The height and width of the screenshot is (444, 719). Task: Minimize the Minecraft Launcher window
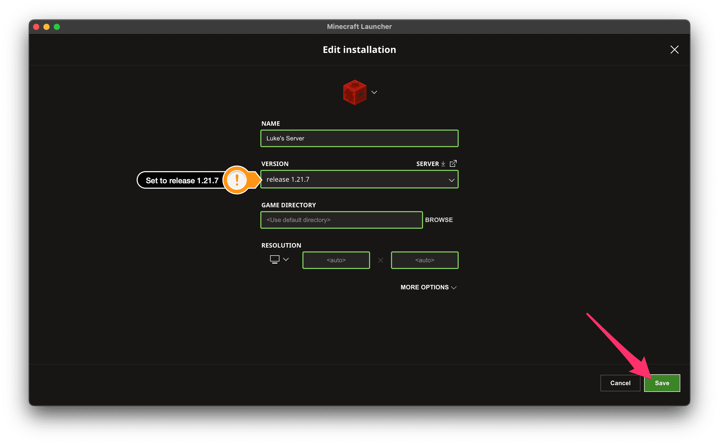[x=46, y=27]
